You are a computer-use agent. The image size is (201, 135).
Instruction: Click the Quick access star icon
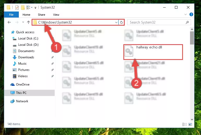13,32
